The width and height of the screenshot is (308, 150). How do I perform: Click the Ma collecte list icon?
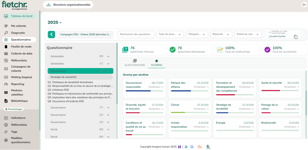click(6, 26)
